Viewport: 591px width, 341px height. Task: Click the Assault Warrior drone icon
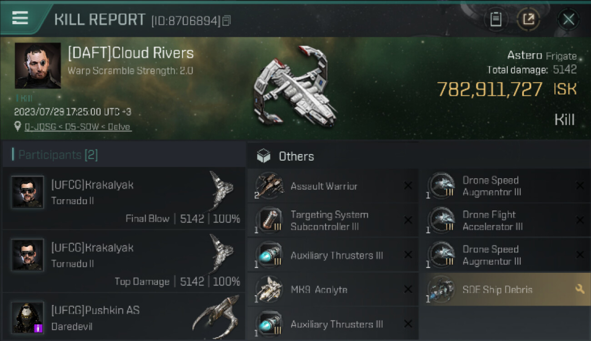click(270, 186)
